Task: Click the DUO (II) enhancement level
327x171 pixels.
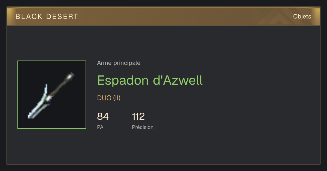Action: coord(109,98)
